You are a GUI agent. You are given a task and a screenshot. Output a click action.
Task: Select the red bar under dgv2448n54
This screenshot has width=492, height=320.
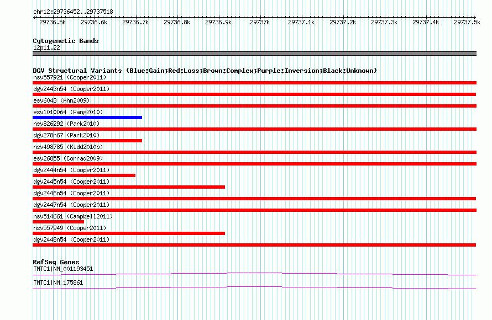(254, 245)
